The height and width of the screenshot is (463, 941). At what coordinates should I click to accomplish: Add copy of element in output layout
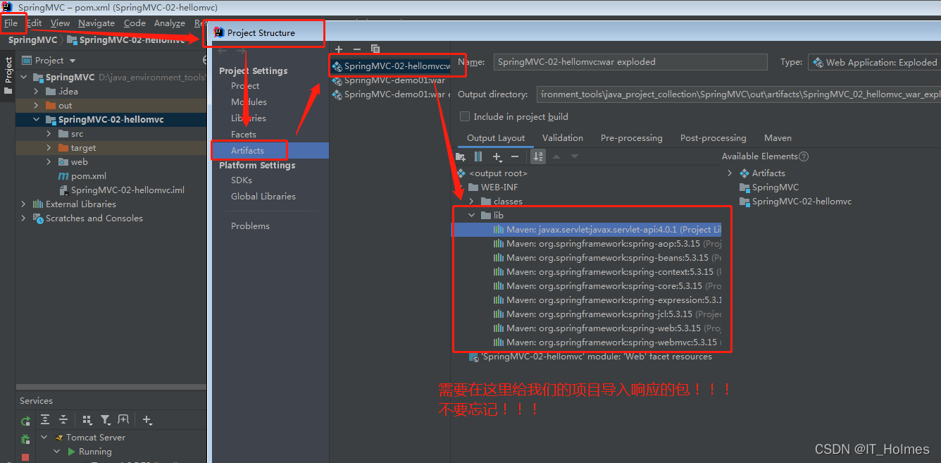[498, 156]
